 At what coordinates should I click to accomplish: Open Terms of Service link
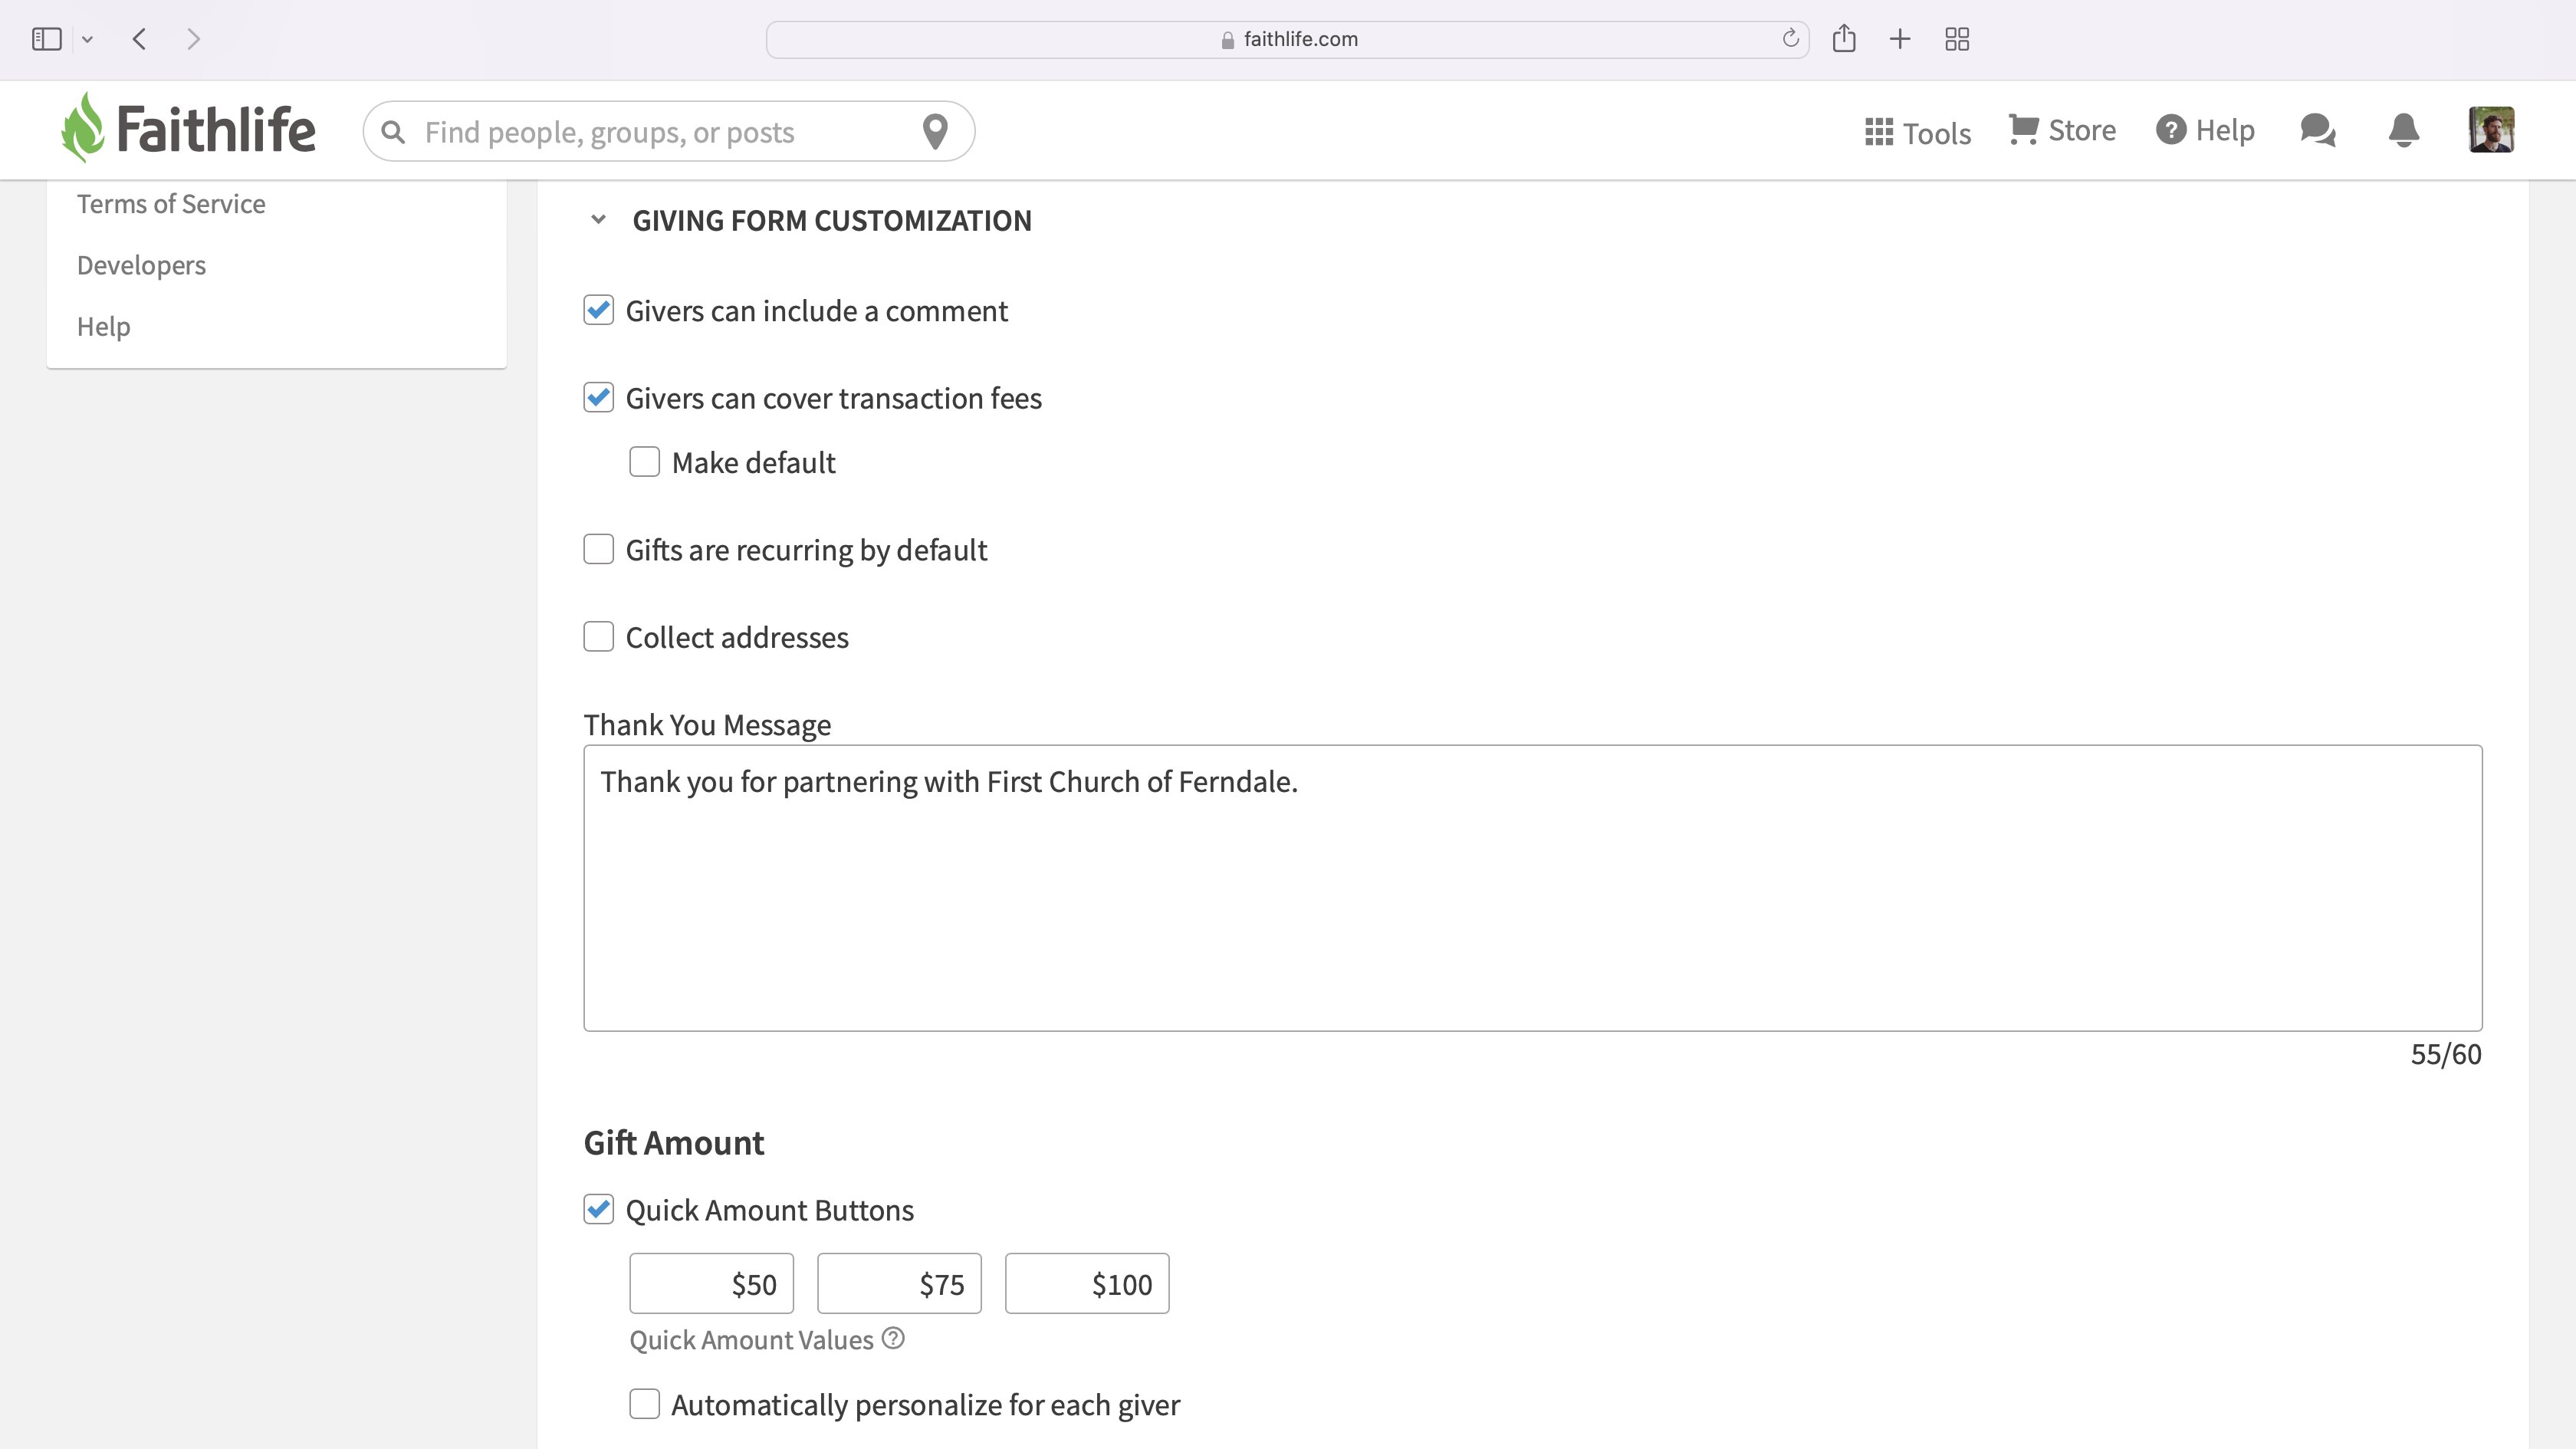171,204
